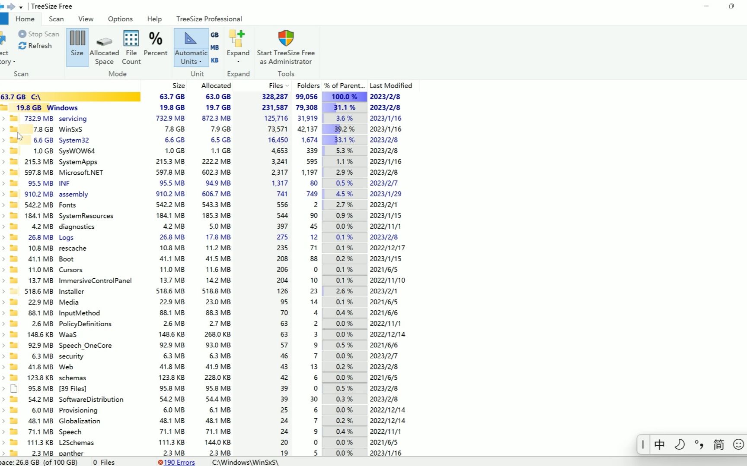Click the C:\ 100.0 % percent bar
747x466 pixels.
pyautogui.click(x=345, y=97)
